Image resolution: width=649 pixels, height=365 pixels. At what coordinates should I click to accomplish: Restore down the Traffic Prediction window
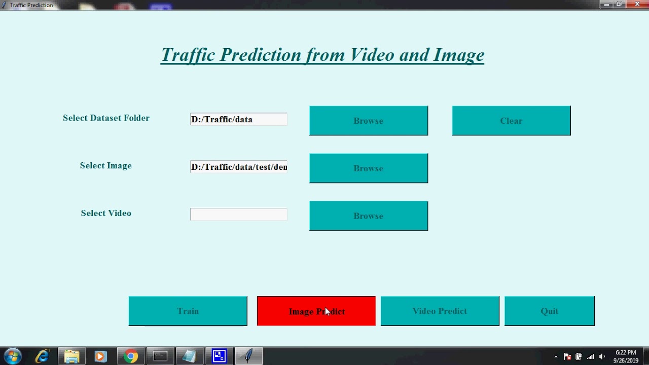point(619,5)
